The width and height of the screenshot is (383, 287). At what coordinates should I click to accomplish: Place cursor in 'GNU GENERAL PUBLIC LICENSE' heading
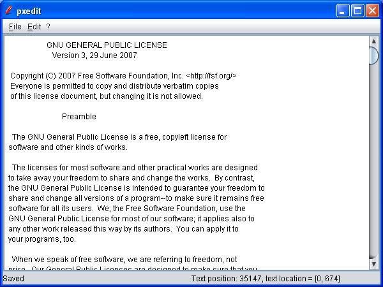(107, 45)
